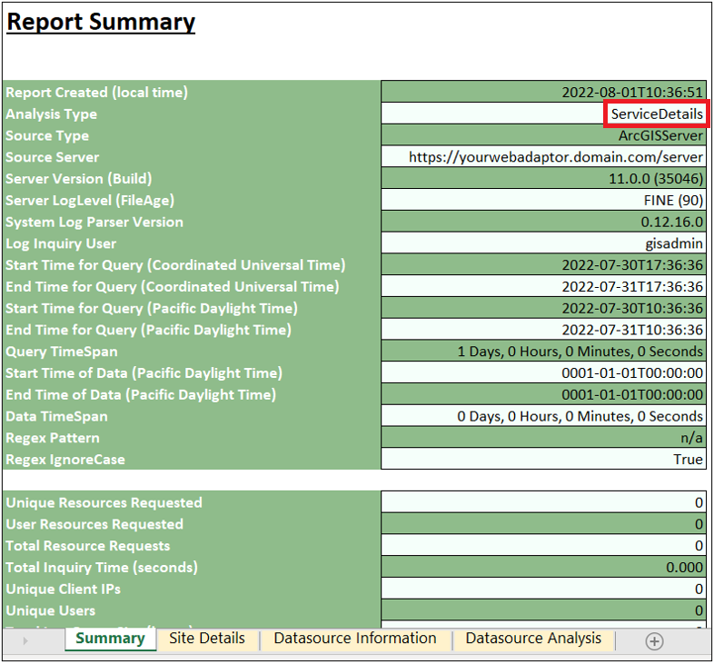Viewport: 714px width, 664px height.
Task: Click the Server LogLevel (FileAge) label
Action: tap(90, 201)
